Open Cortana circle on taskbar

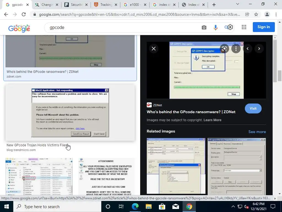108,206
